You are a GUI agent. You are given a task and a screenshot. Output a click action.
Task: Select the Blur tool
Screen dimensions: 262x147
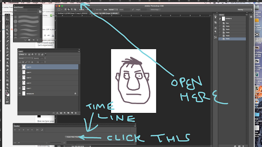pyautogui.click(x=7, y=62)
